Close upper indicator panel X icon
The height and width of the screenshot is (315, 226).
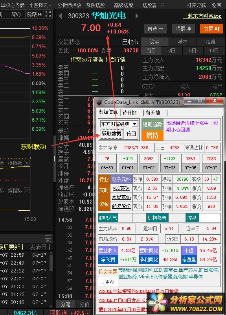pos(27,163)
